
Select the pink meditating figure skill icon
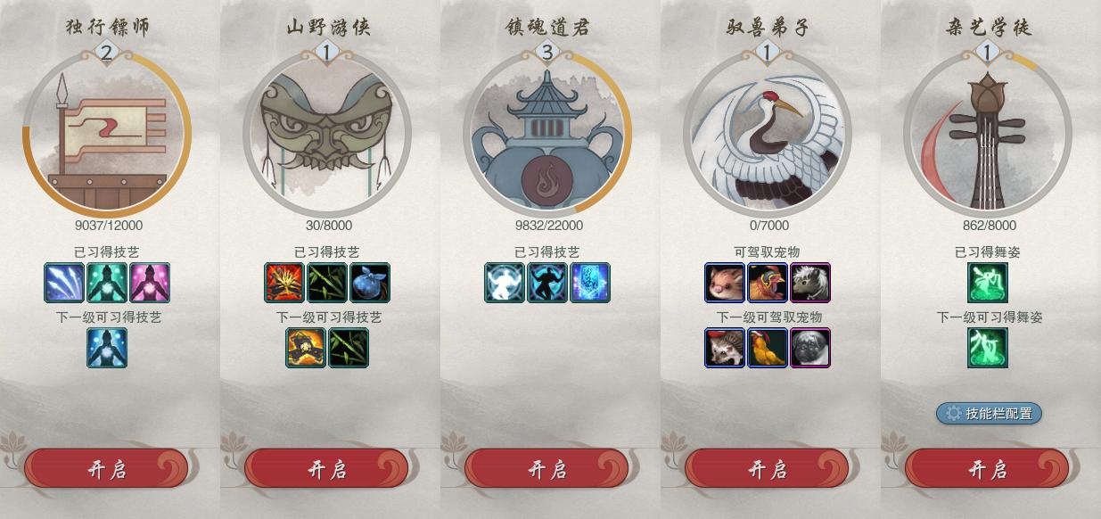point(150,283)
